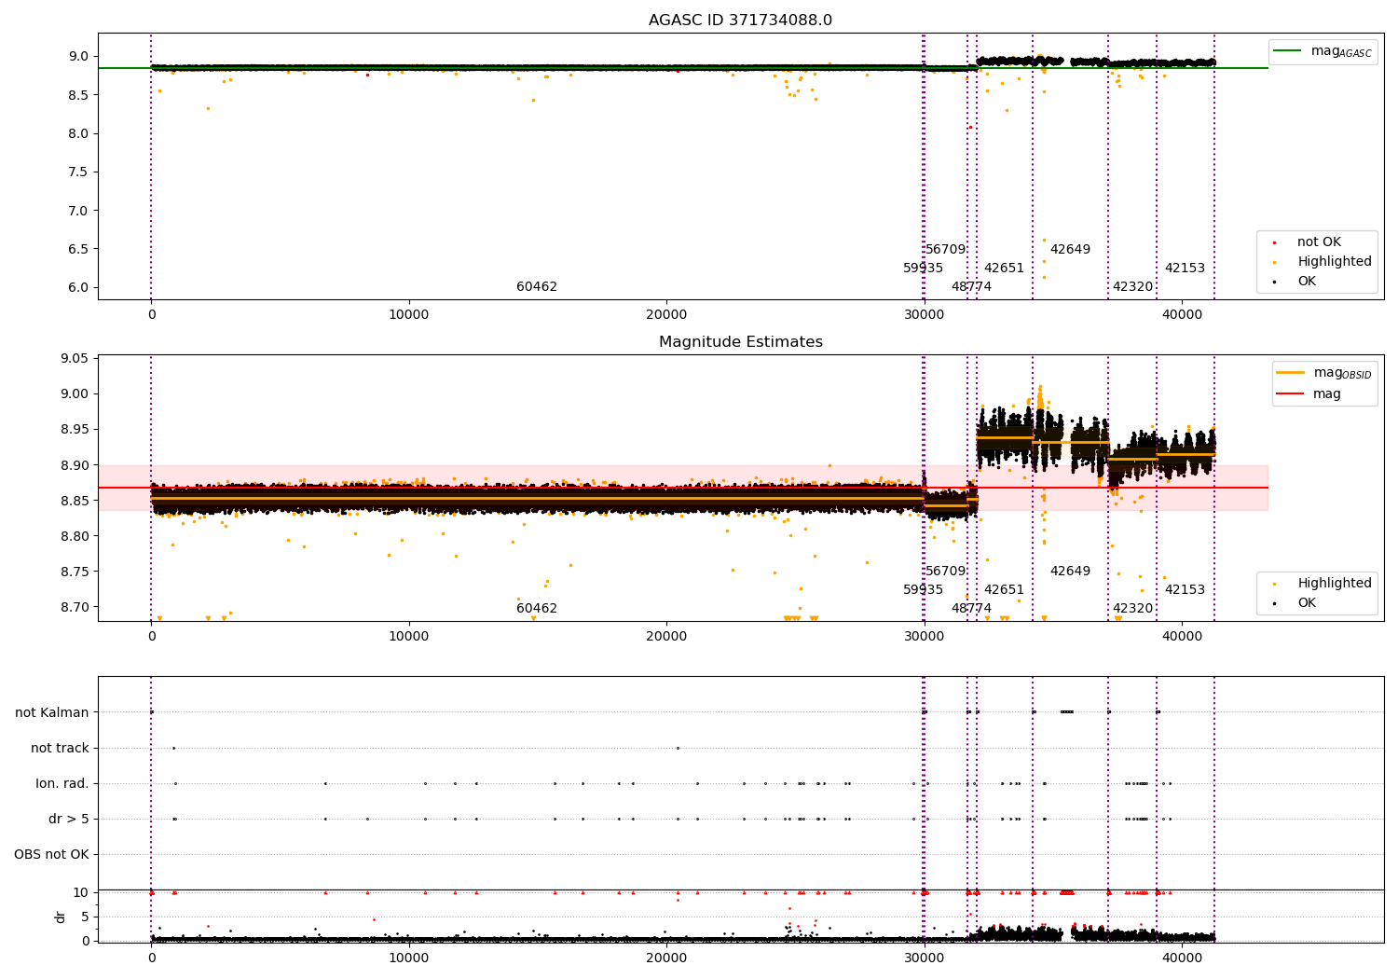Click the "OBS not OK" axis label
Image resolution: width=1398 pixels, height=979 pixels.
pos(51,854)
